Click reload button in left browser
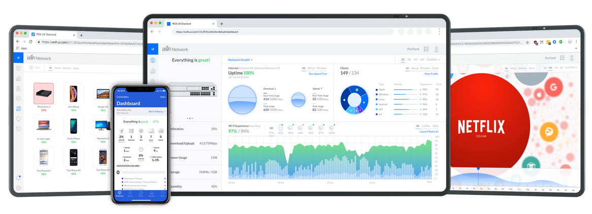Viewport: 592px width, 214px height. [x=30, y=42]
